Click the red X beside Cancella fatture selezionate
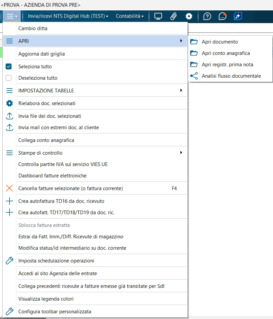The height and width of the screenshot is (319, 273). click(x=9, y=188)
